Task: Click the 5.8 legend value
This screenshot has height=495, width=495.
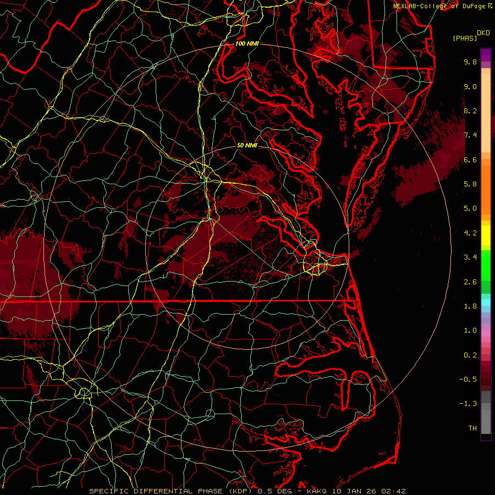Action: pos(470,184)
